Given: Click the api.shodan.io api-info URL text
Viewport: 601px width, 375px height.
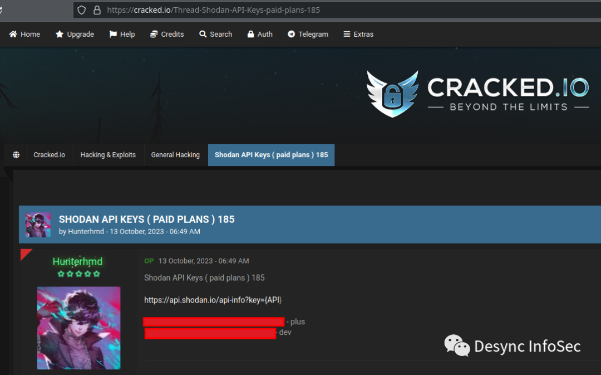Looking at the screenshot, I should (213, 300).
